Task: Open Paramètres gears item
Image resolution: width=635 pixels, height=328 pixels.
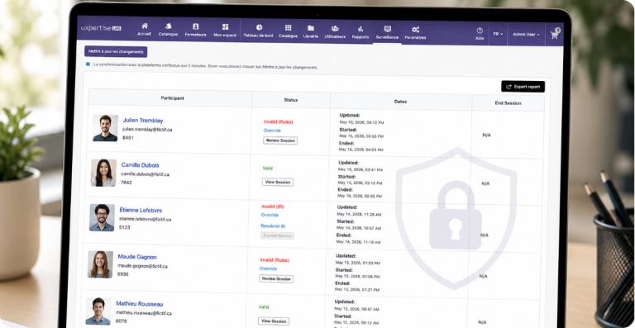Action: 416,33
